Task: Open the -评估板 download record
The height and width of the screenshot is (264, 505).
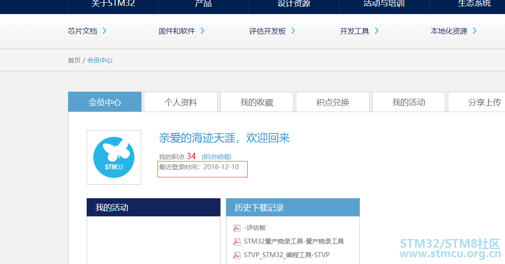Action: click(255, 228)
